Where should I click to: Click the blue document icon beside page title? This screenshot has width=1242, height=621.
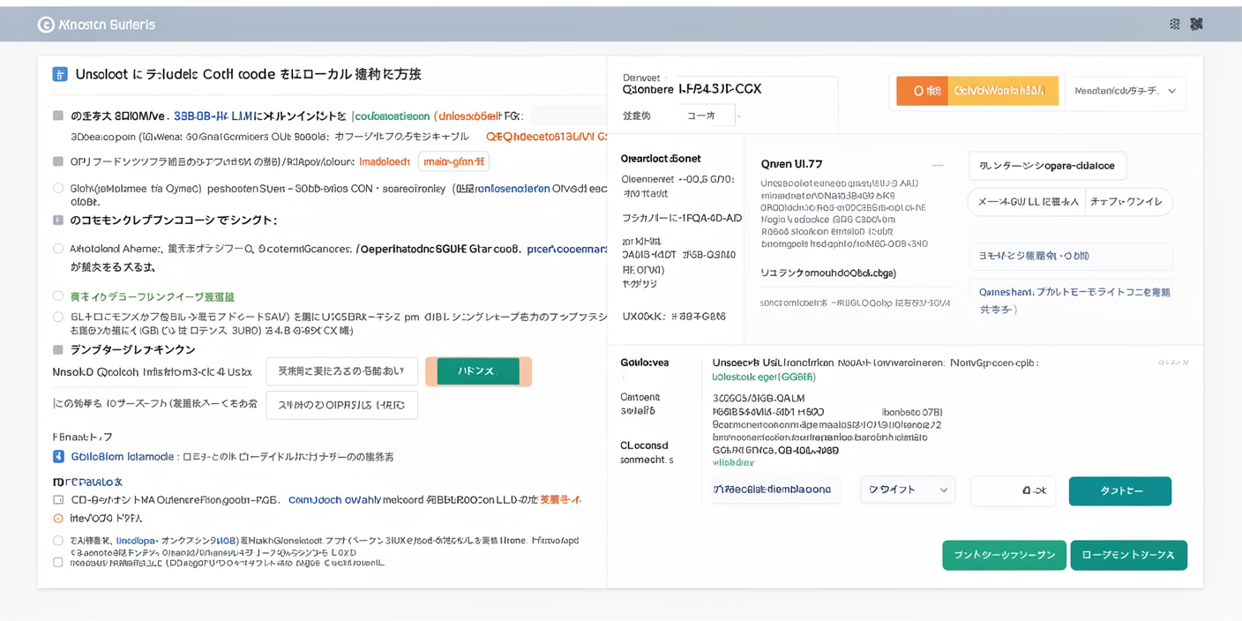coord(60,74)
